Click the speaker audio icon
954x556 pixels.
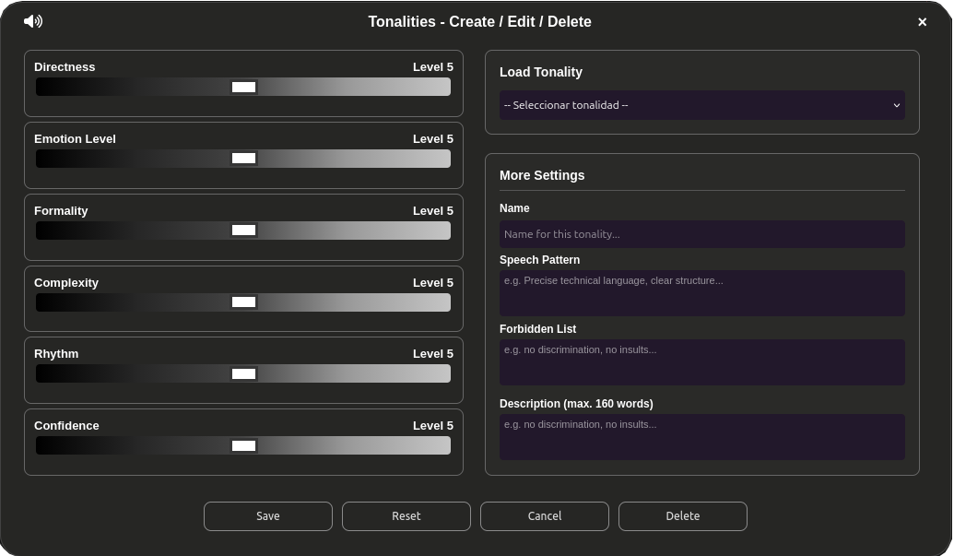33,21
